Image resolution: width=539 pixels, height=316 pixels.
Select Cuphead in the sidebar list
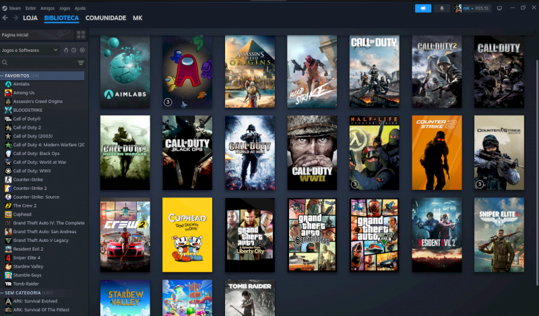[22, 214]
